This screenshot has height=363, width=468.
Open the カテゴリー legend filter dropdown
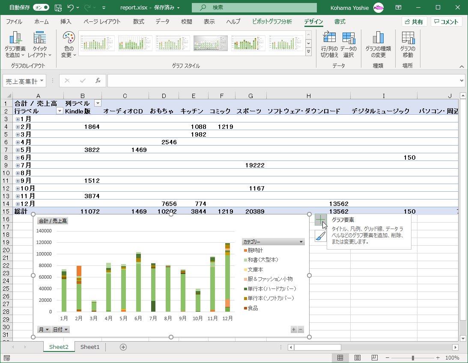coord(301,242)
